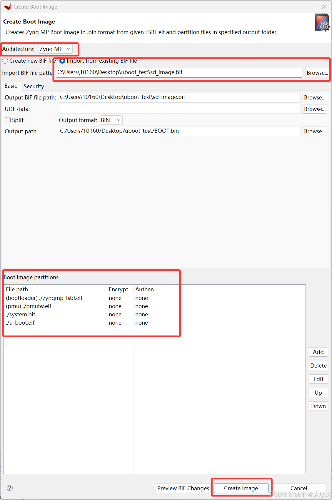Click the Encrypt... column header
Image resolution: width=332 pixels, height=500 pixels.
click(x=120, y=289)
